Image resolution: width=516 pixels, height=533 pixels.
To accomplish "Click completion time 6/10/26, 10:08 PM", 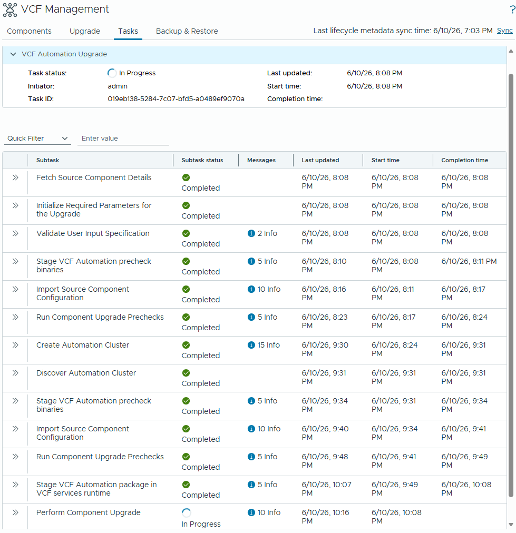I will 466,489.
